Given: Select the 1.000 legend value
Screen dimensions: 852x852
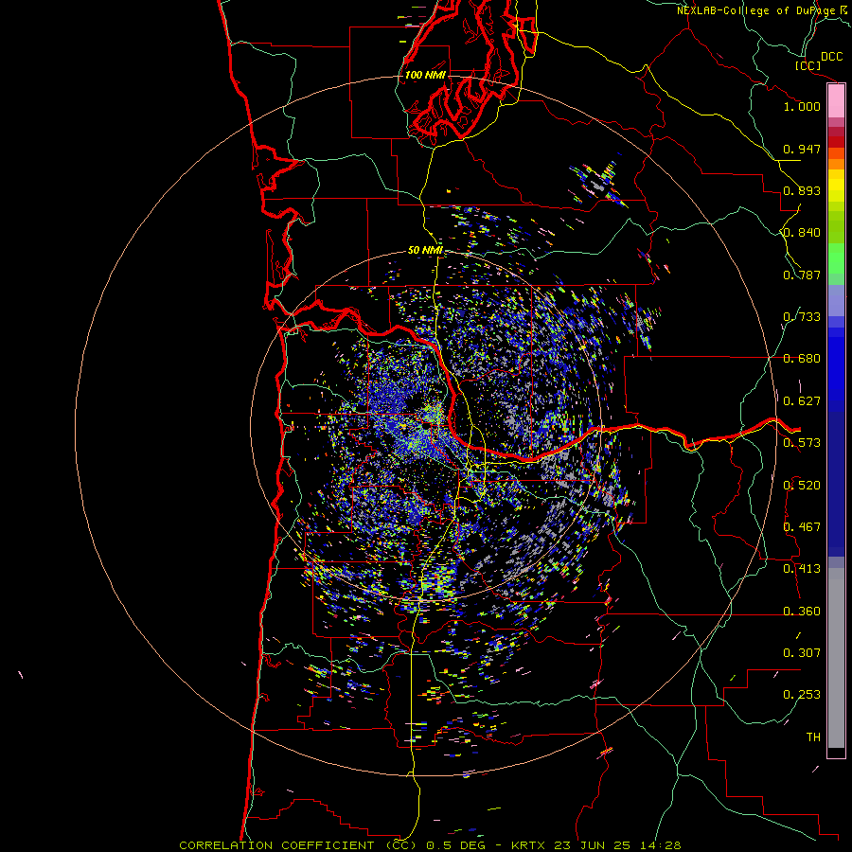Looking at the screenshot, I should (802, 106).
